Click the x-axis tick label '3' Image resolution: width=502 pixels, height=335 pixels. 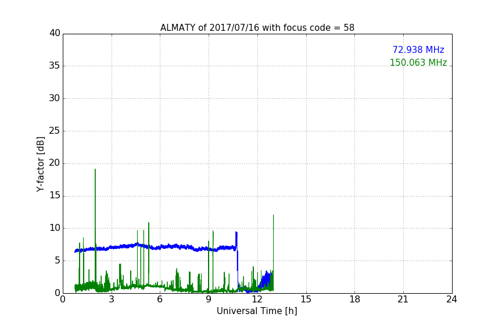point(112,300)
